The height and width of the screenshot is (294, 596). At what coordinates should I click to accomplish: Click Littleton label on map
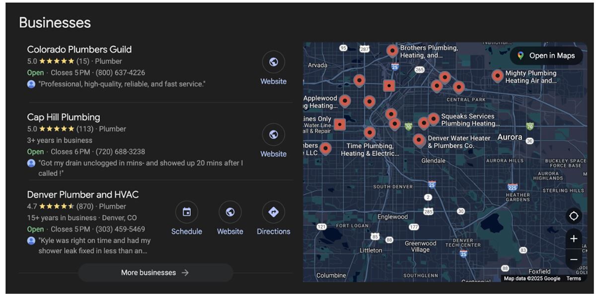click(x=371, y=250)
